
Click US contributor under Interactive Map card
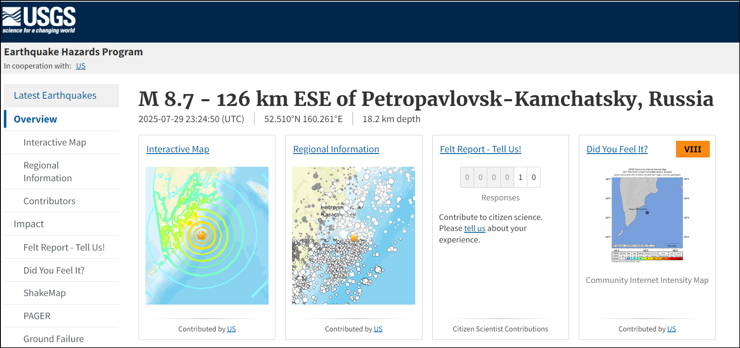(231, 329)
